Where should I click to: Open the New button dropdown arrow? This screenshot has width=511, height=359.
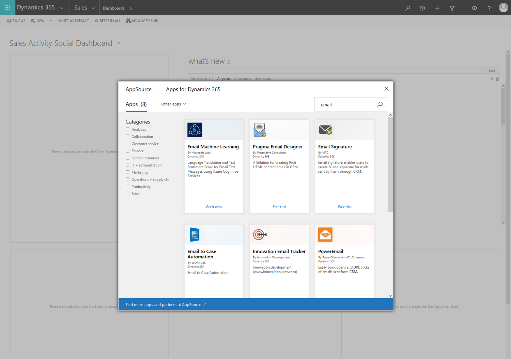(51, 21)
